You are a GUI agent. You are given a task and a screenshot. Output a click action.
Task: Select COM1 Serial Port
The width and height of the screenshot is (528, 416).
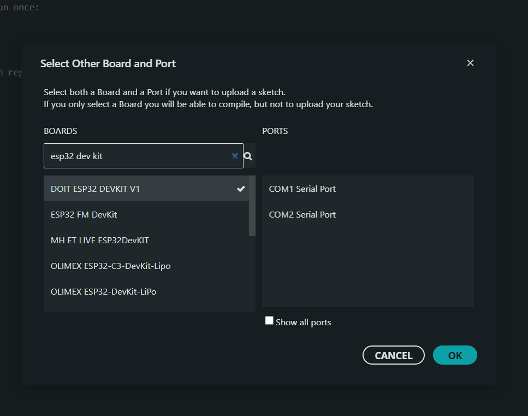302,189
